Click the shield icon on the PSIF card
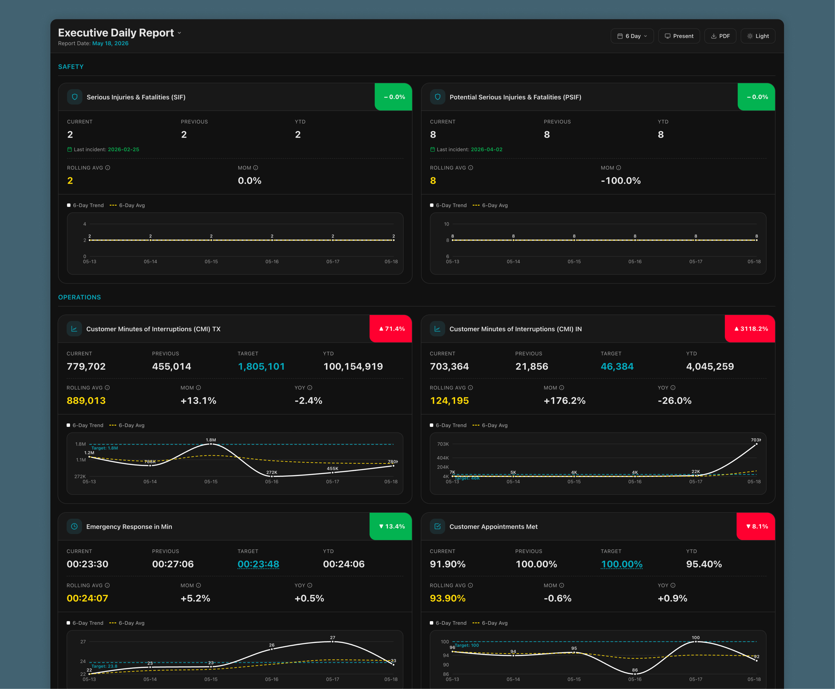 [x=437, y=97]
